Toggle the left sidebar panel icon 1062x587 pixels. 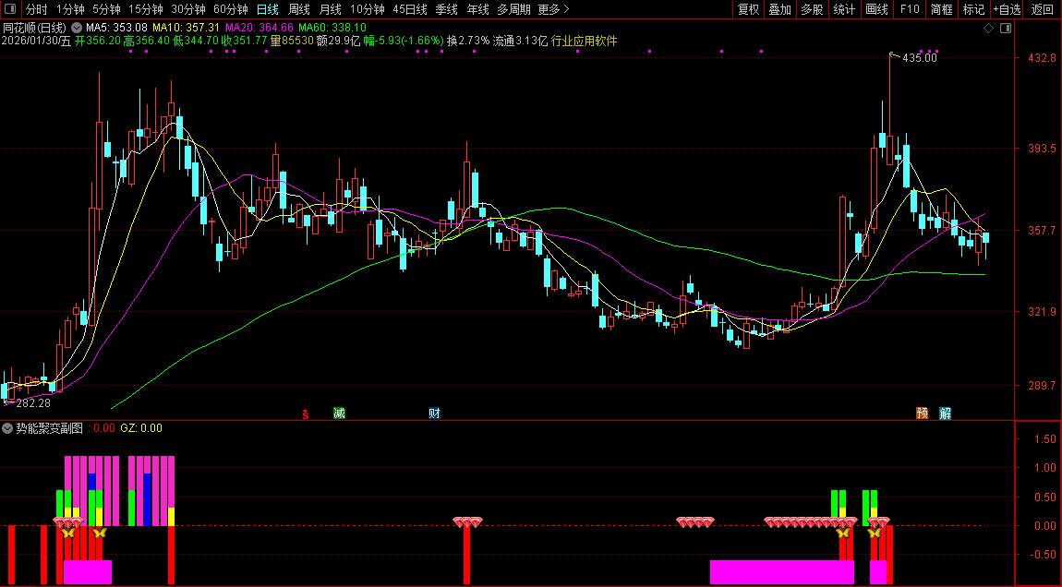pos(9,9)
